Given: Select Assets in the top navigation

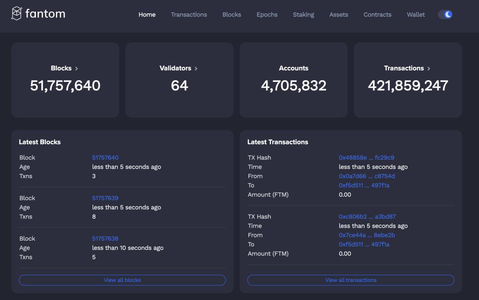Looking at the screenshot, I should coord(338,15).
